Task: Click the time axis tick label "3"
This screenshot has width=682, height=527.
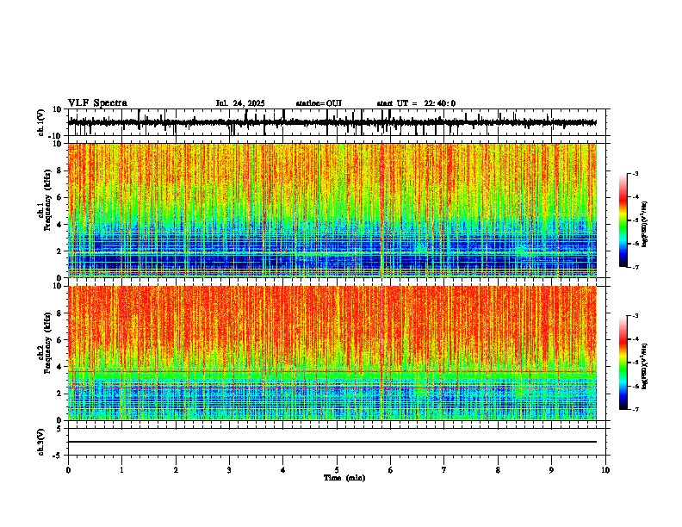Action: 229,470
